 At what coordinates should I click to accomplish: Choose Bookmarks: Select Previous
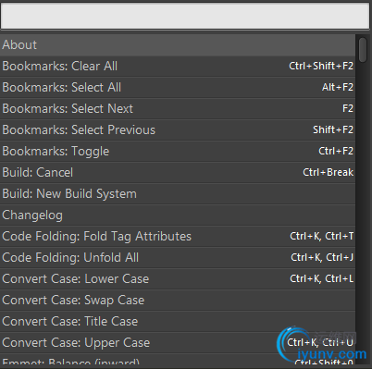point(178,130)
